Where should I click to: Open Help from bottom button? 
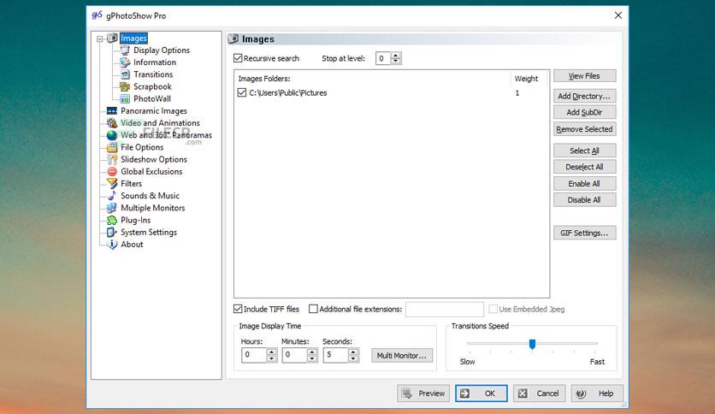(x=597, y=393)
